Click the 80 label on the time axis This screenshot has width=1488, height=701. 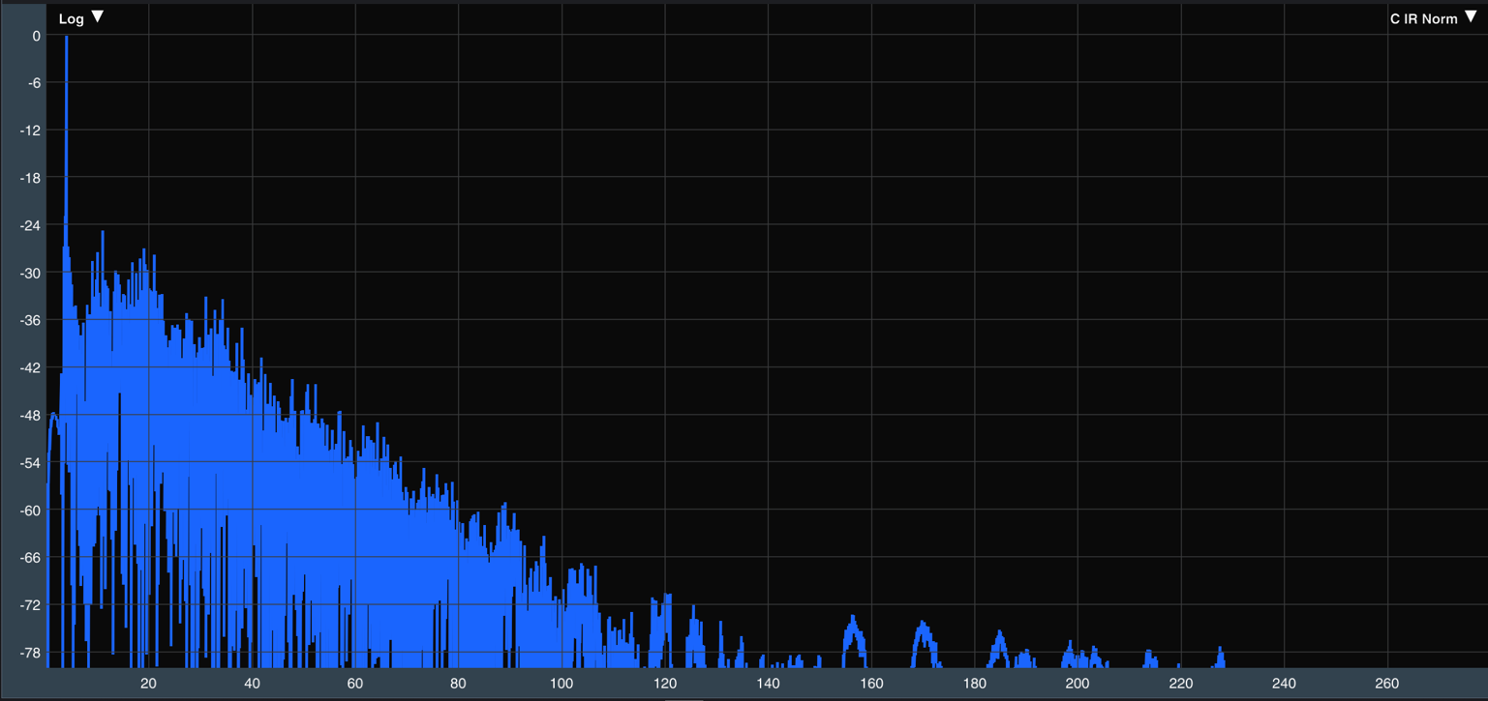458,684
